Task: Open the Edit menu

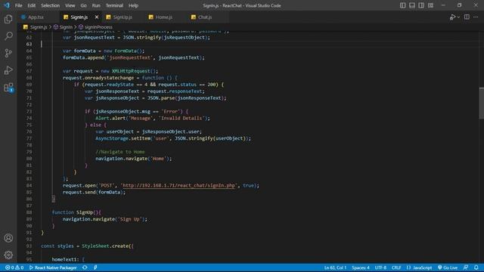Action: point(32,5)
